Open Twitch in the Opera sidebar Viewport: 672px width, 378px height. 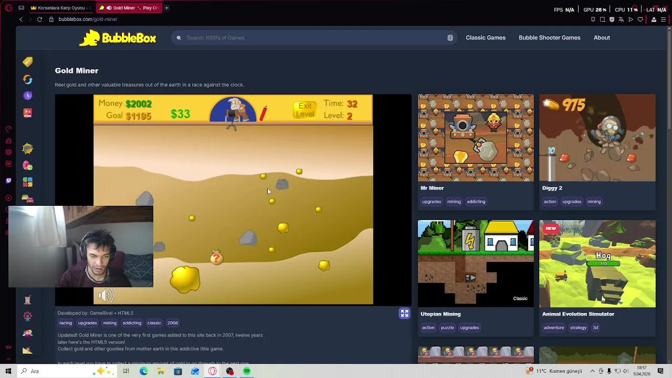click(8, 181)
